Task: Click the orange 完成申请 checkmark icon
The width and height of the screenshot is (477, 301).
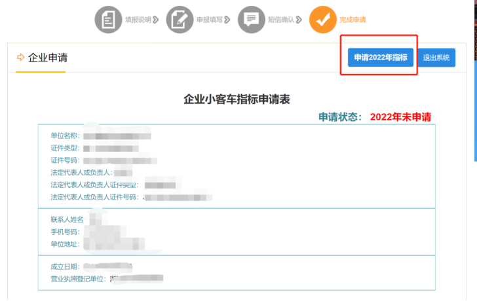Action: tap(323, 19)
